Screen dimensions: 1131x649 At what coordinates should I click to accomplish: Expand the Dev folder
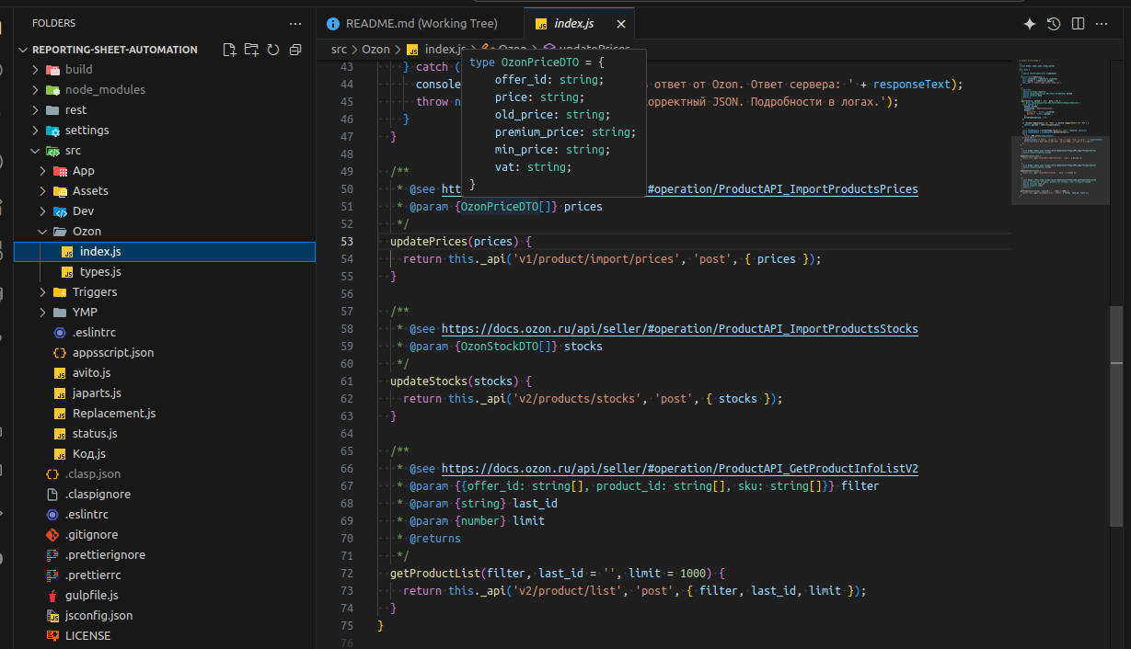pyautogui.click(x=43, y=211)
